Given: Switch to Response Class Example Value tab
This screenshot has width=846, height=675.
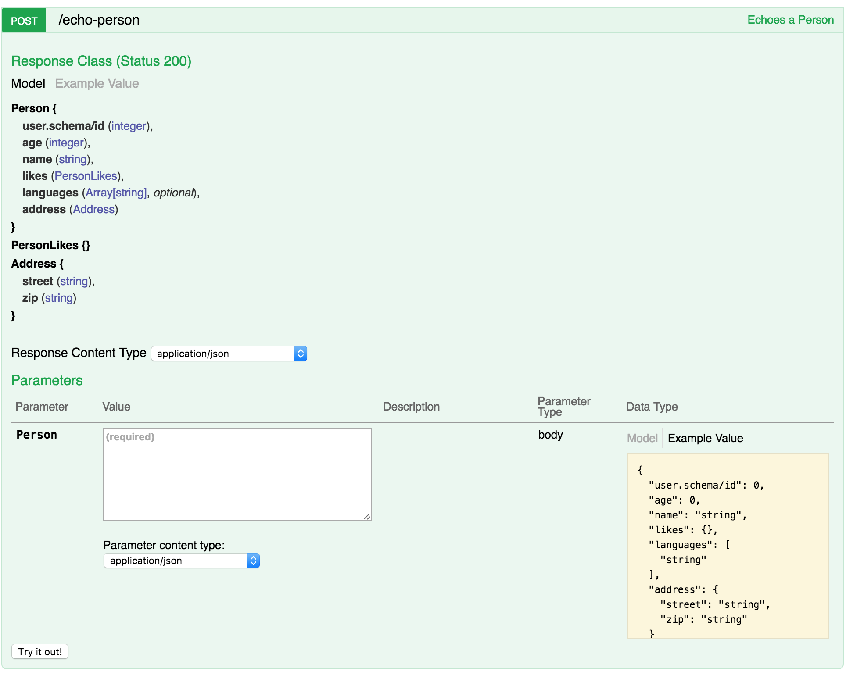Looking at the screenshot, I should (97, 83).
